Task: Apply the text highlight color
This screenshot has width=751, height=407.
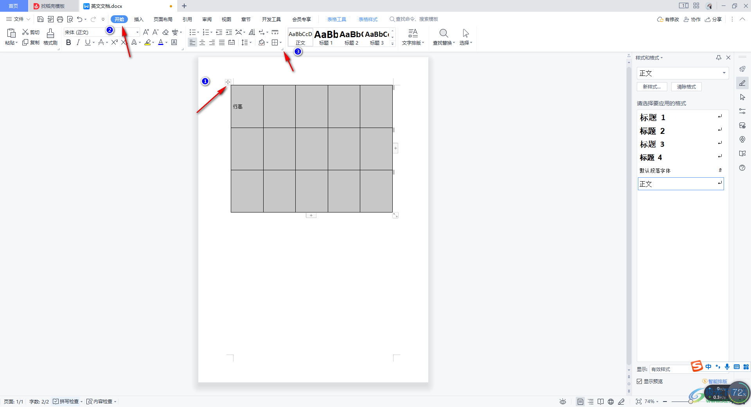Action: pyautogui.click(x=147, y=42)
